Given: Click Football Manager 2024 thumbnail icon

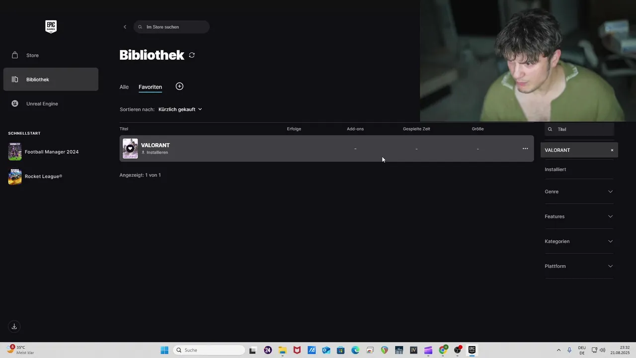Looking at the screenshot, I should (x=15, y=152).
